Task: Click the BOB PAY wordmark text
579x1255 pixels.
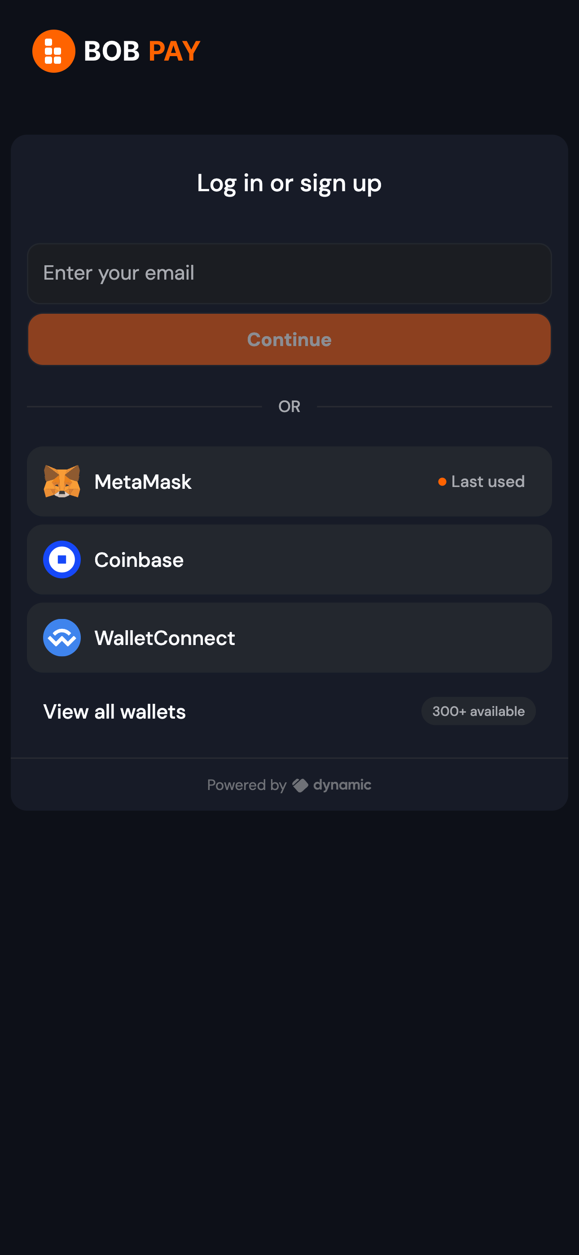Action: click(140, 50)
